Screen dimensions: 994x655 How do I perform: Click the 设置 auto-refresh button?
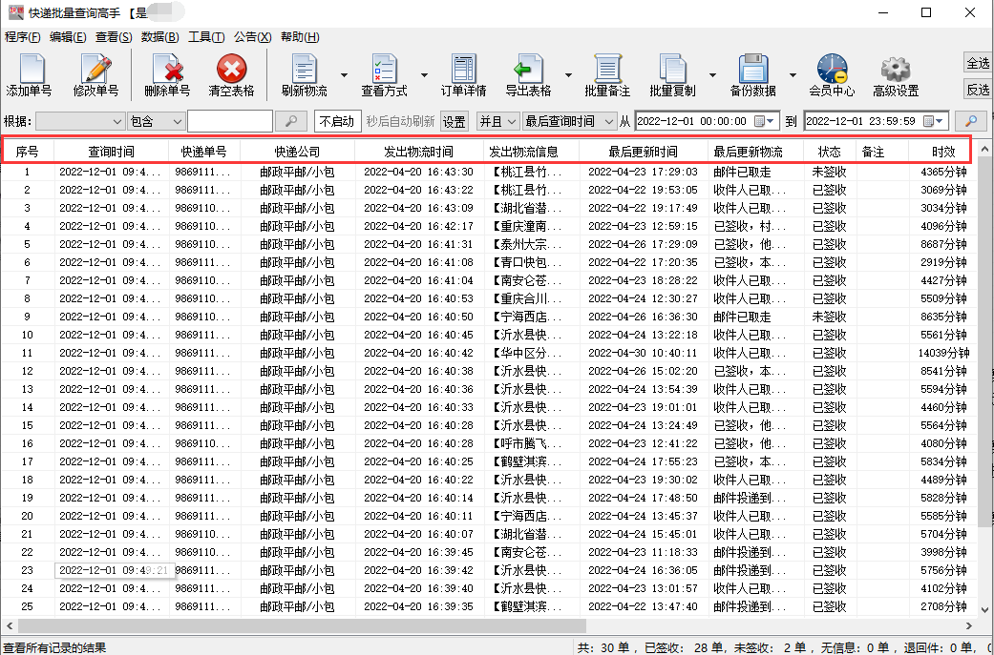click(454, 121)
